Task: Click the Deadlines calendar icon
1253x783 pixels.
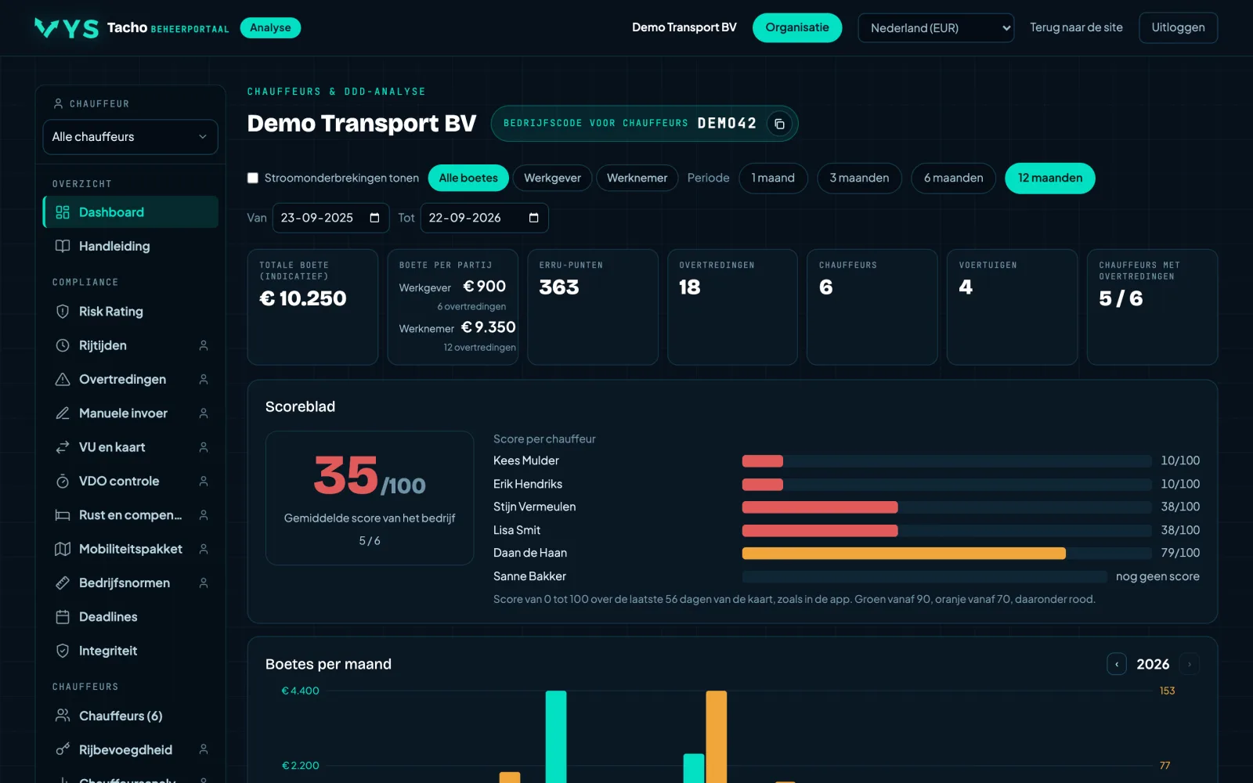Action: [x=63, y=617]
